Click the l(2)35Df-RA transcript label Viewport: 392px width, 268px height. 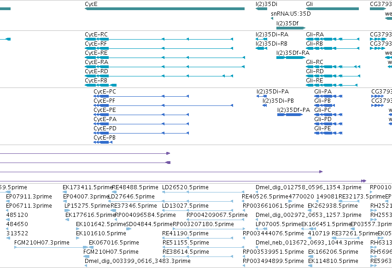pos(293,53)
